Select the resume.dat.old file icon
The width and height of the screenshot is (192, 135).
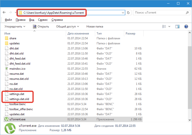[x=6, y=79]
